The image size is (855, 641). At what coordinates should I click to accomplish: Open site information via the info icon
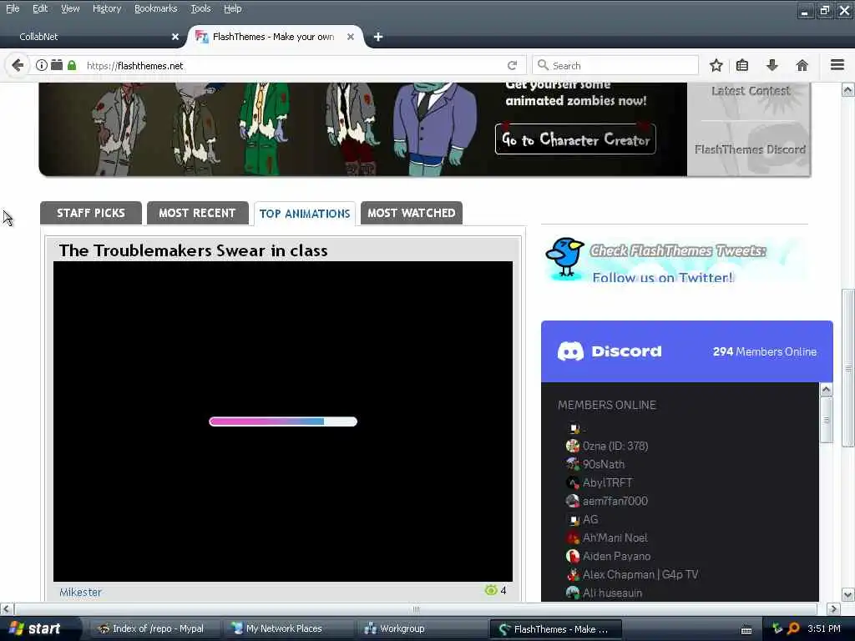(42, 65)
